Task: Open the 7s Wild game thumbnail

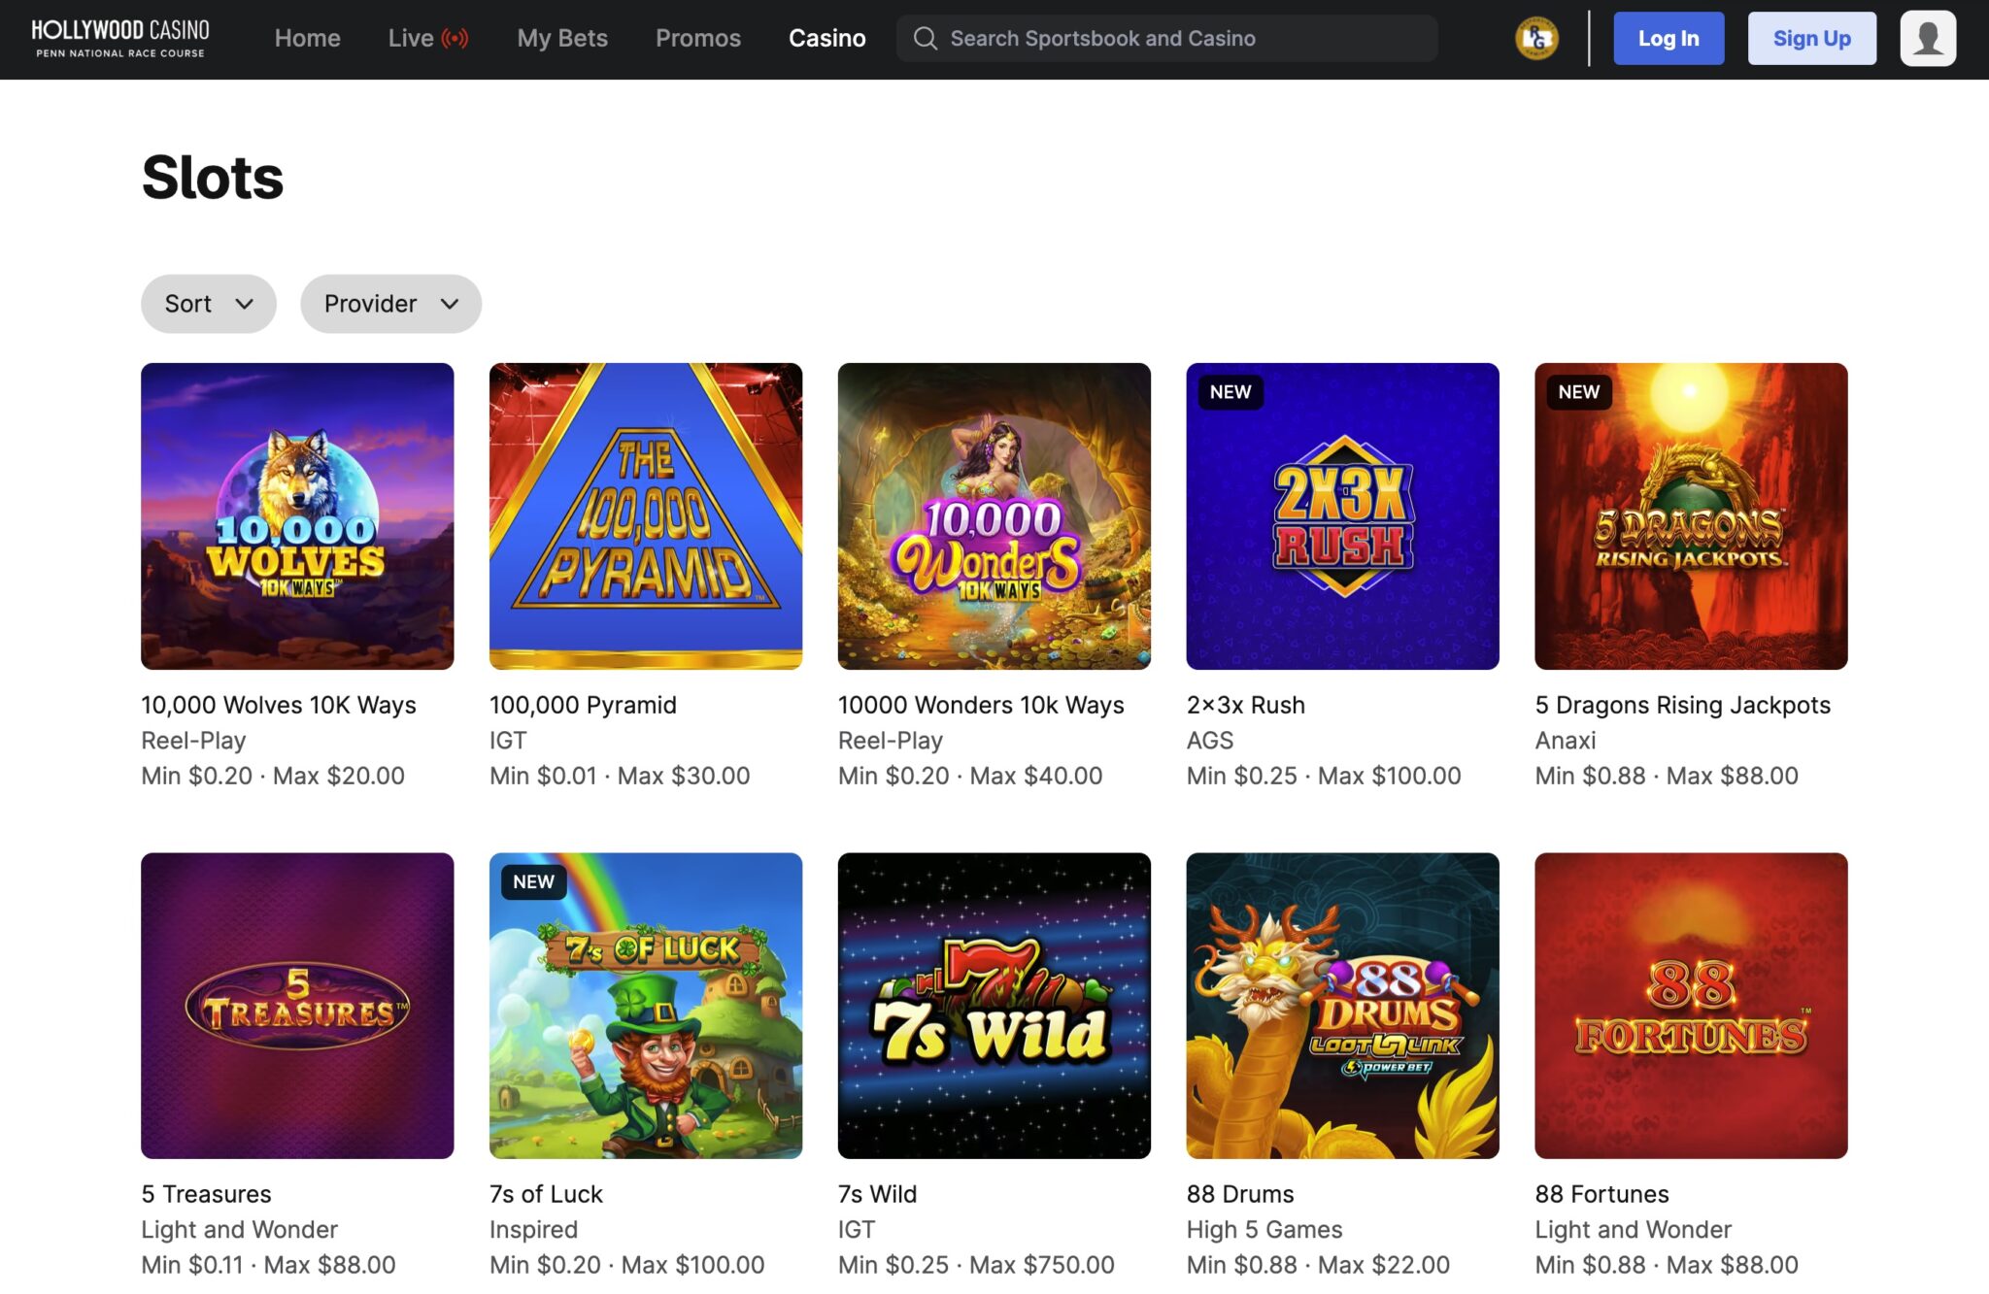Action: point(994,1006)
